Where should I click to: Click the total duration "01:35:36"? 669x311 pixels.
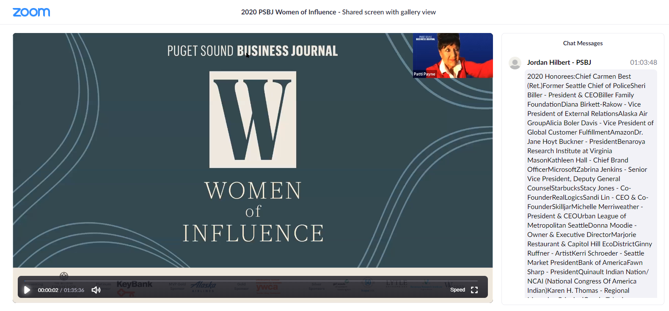pyautogui.click(x=74, y=290)
